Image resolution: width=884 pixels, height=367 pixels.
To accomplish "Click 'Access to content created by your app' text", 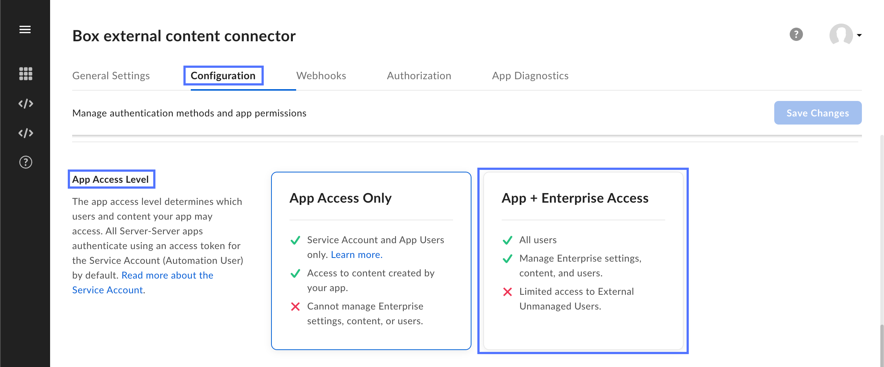I will click(x=371, y=280).
